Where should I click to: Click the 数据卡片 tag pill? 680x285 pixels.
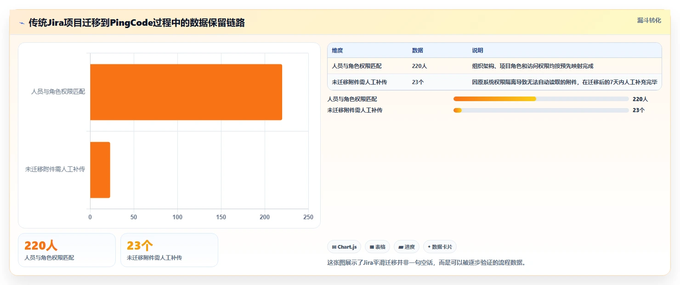(440, 247)
